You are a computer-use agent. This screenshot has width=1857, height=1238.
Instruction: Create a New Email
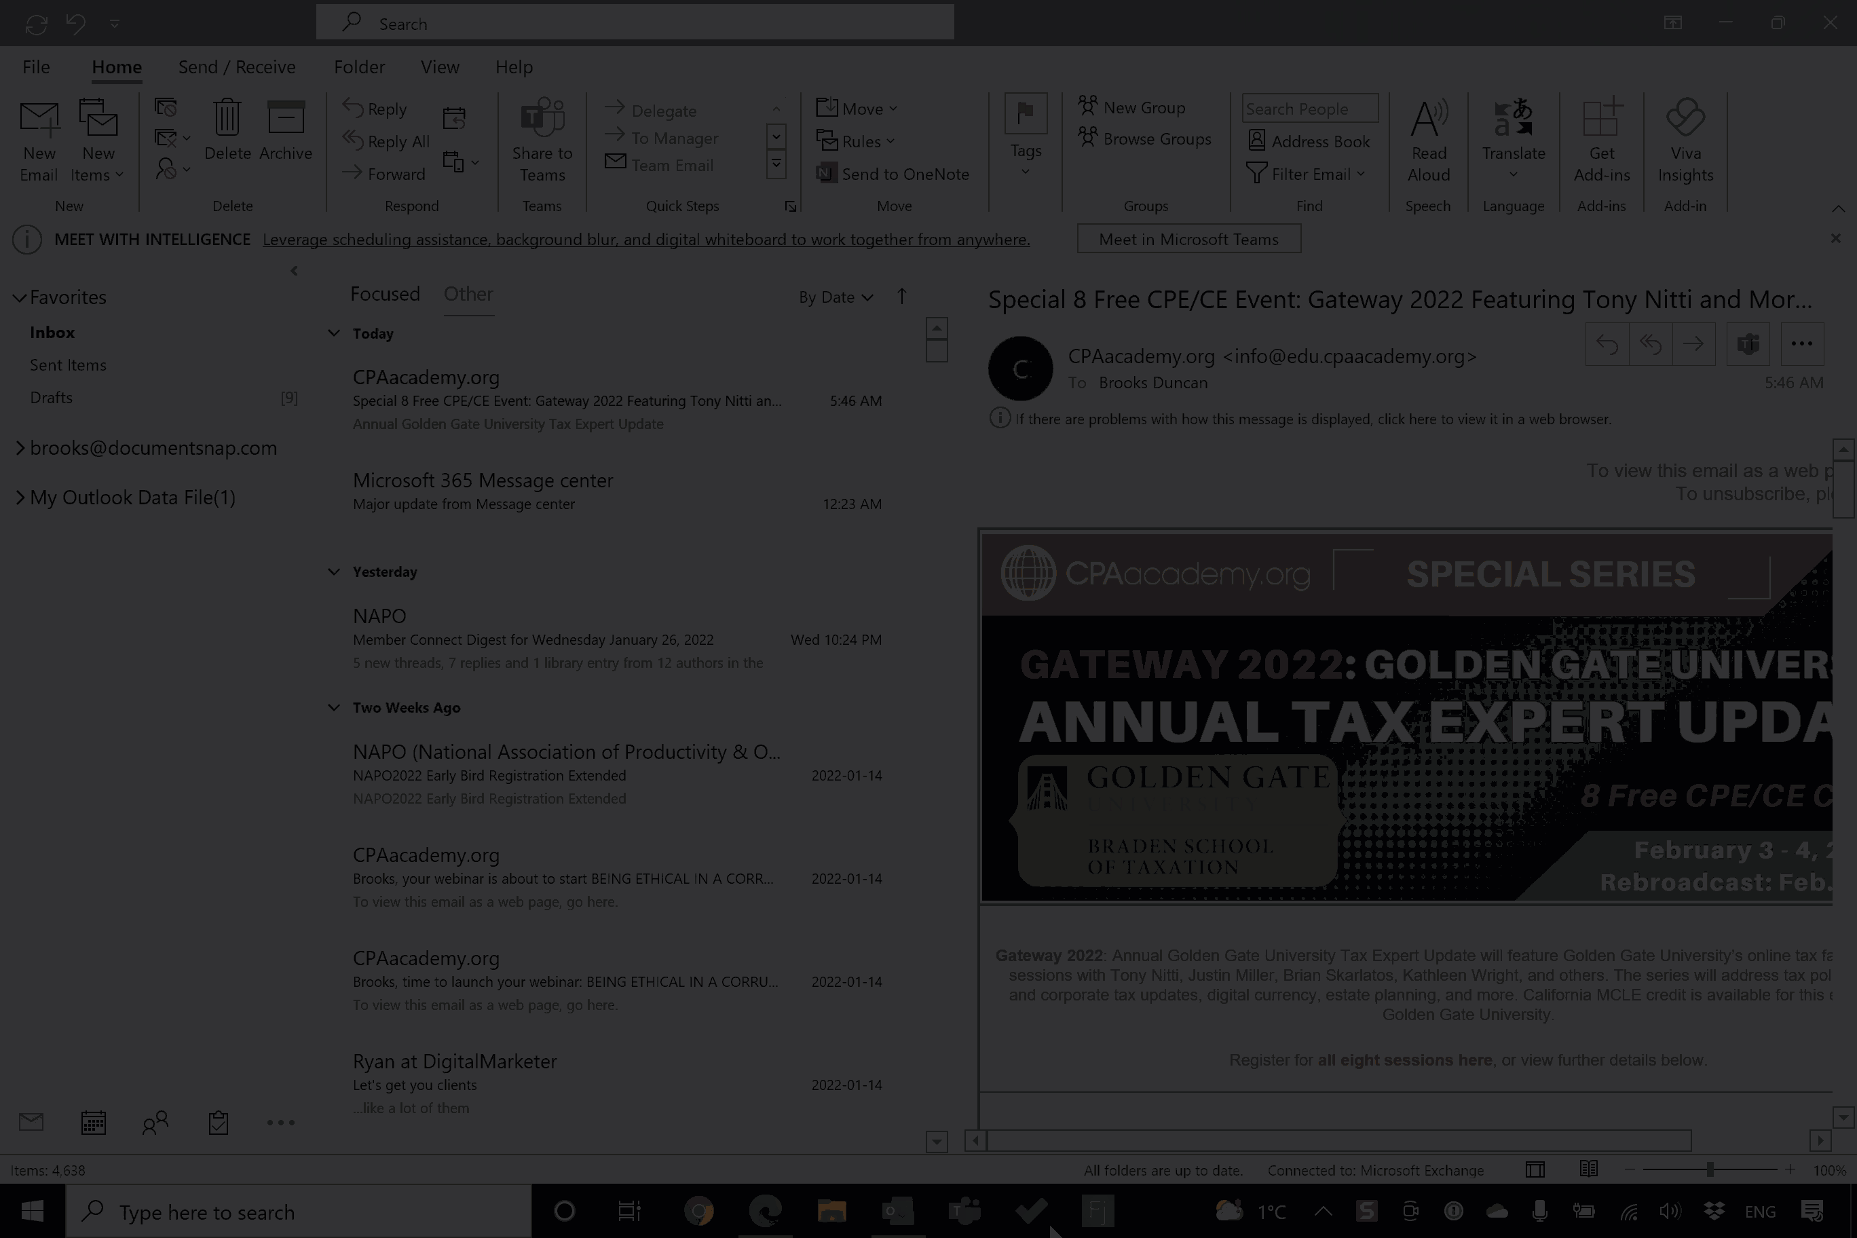click(x=39, y=141)
